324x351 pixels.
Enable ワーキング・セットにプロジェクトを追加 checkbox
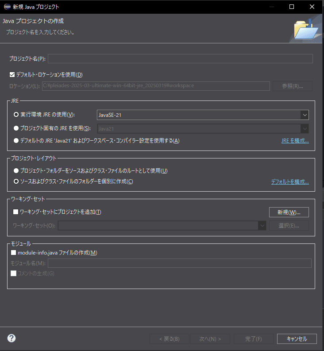click(16, 212)
